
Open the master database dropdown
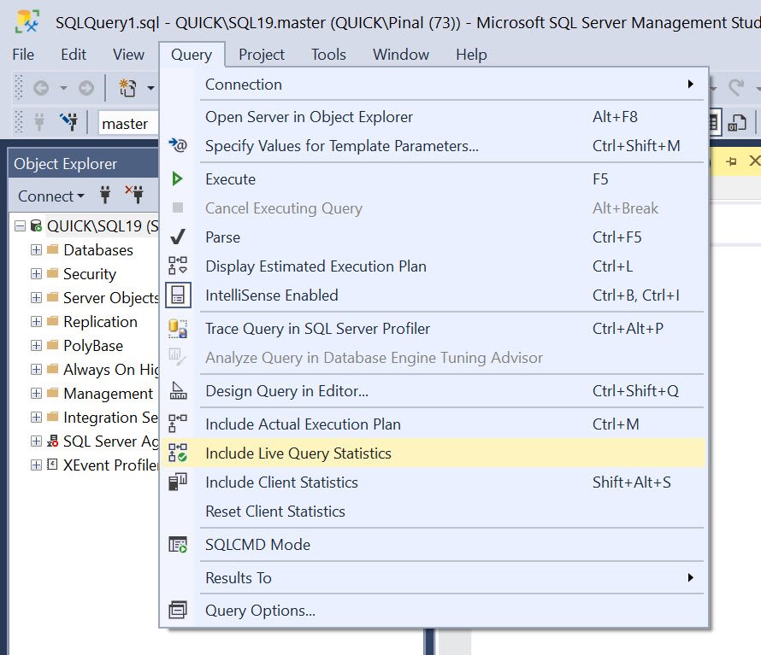click(128, 123)
